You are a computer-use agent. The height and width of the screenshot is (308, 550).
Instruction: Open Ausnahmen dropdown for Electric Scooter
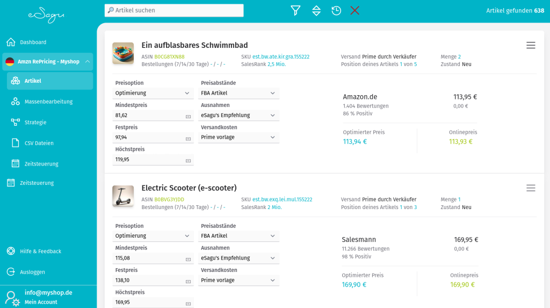[238, 258]
